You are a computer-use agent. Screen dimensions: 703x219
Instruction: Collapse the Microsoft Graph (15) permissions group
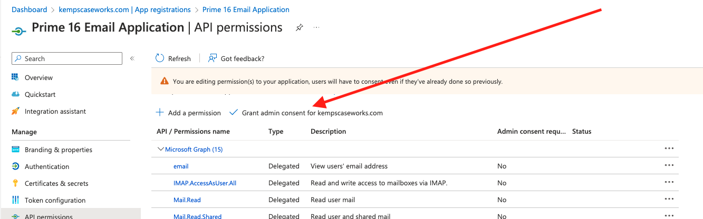161,150
